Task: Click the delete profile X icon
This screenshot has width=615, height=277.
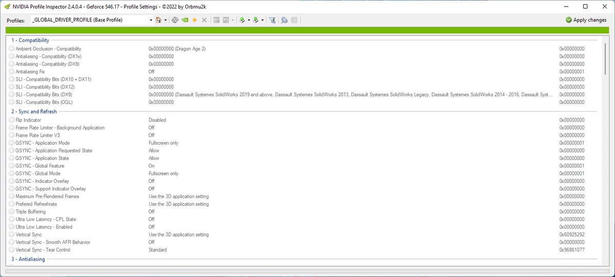Action: [204, 20]
